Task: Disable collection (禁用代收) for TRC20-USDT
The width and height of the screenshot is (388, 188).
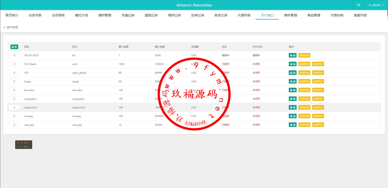Action: coord(304,56)
